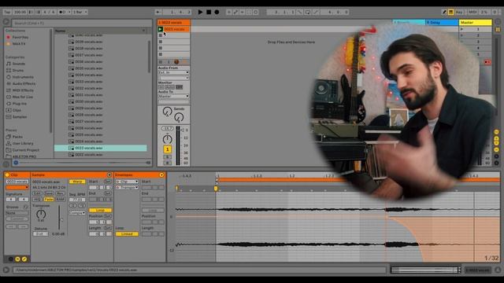Open the Groove None chooser

click(x=17, y=213)
